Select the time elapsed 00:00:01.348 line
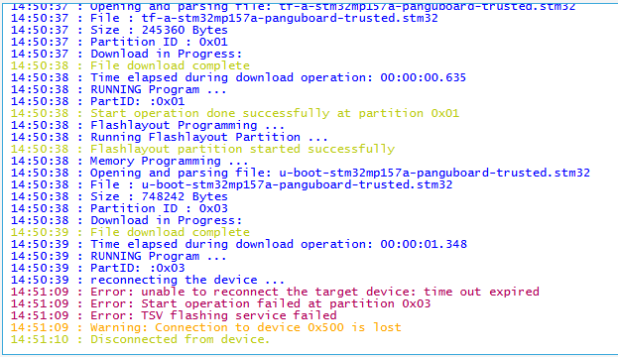Viewport: 618px width, 357px height. coord(239,244)
